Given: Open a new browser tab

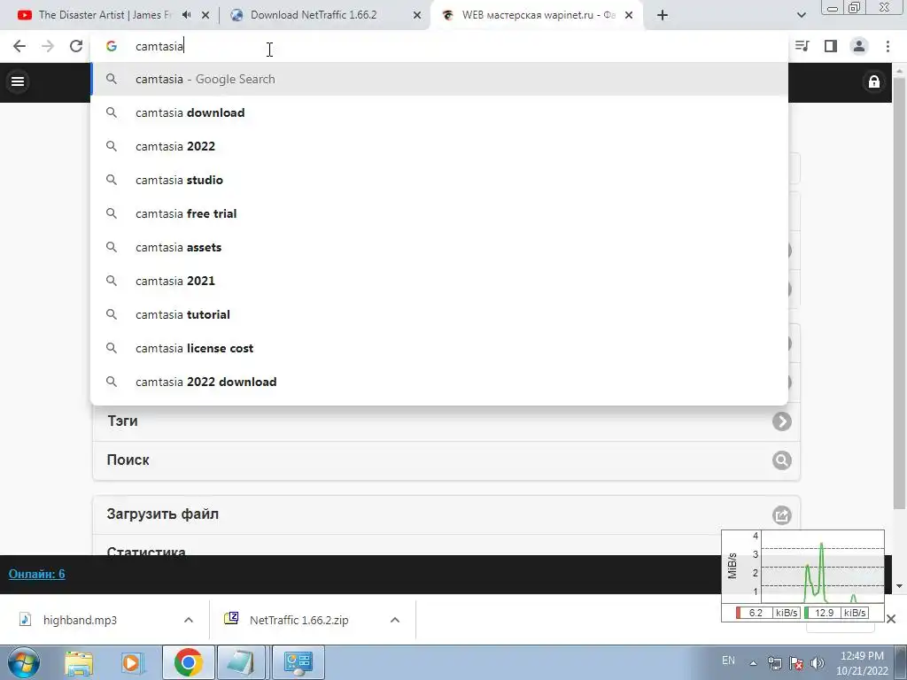Looking at the screenshot, I should point(663,15).
